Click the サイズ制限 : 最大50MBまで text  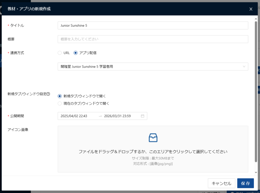tap(153, 158)
